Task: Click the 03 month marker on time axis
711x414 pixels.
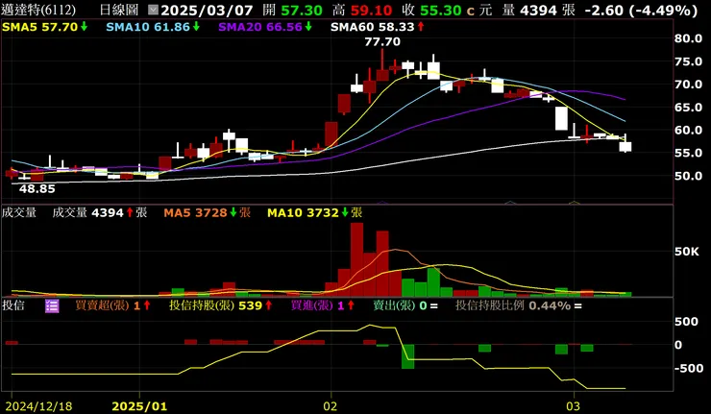Action: tap(574, 406)
